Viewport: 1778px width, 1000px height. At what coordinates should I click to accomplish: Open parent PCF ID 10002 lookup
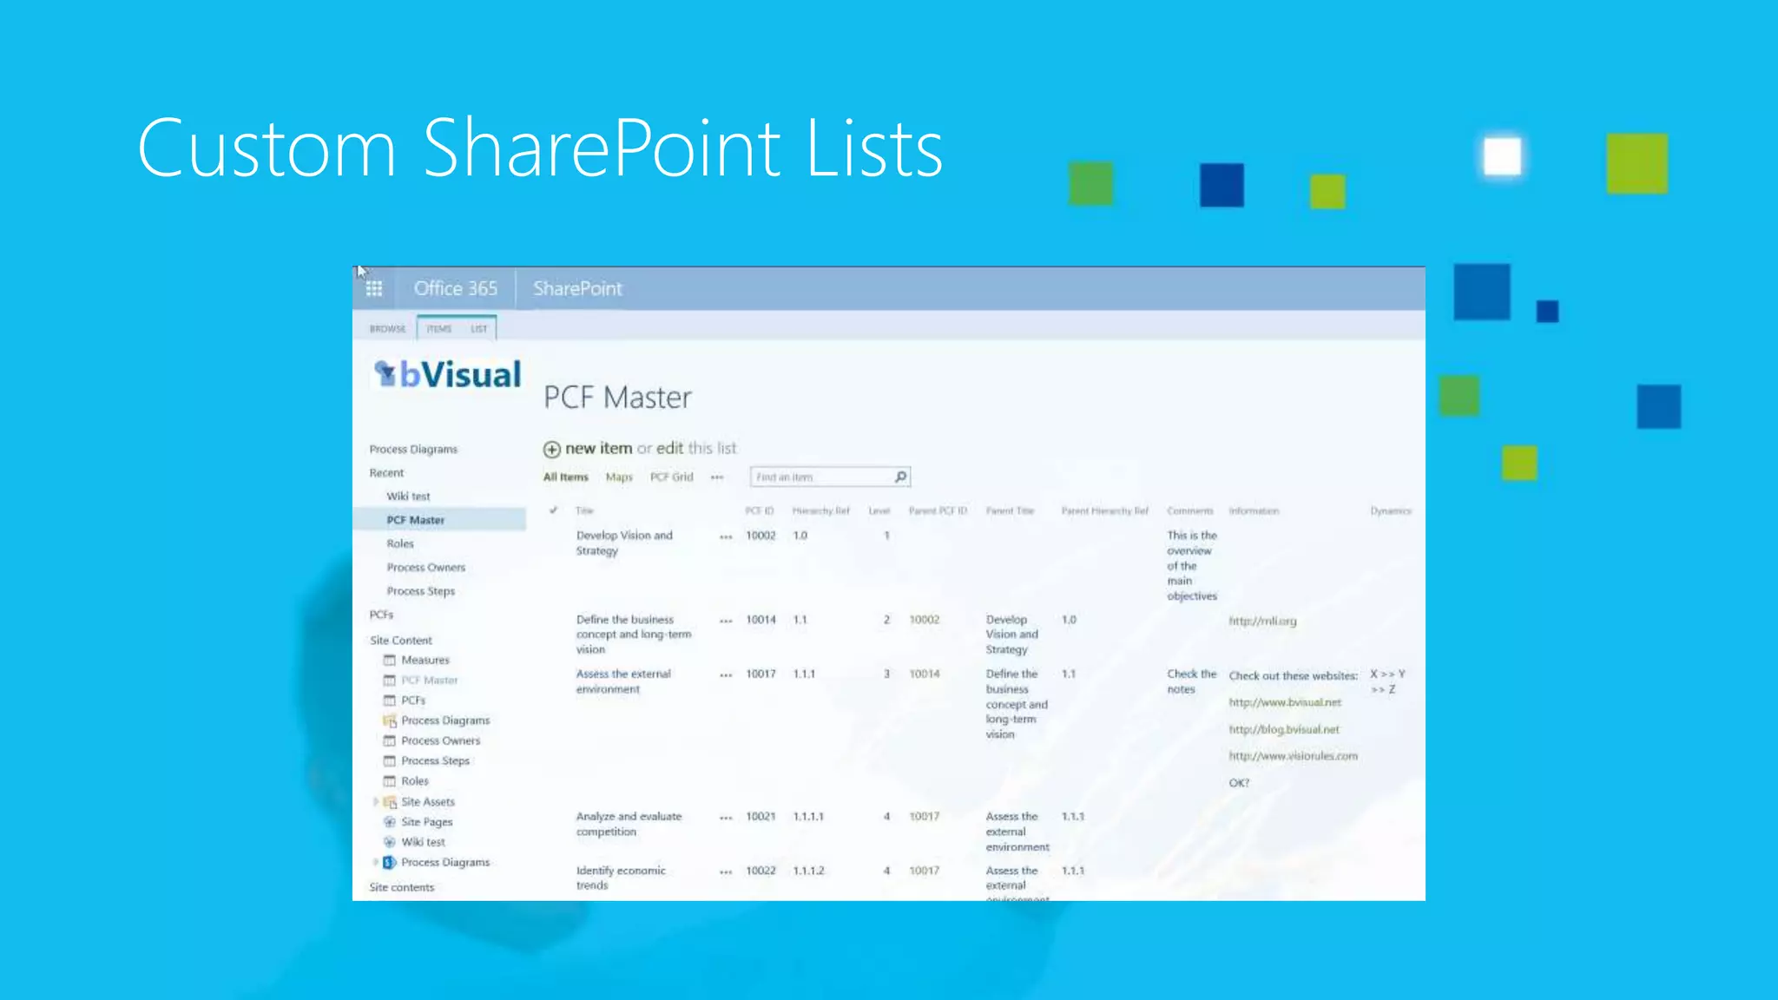point(924,620)
